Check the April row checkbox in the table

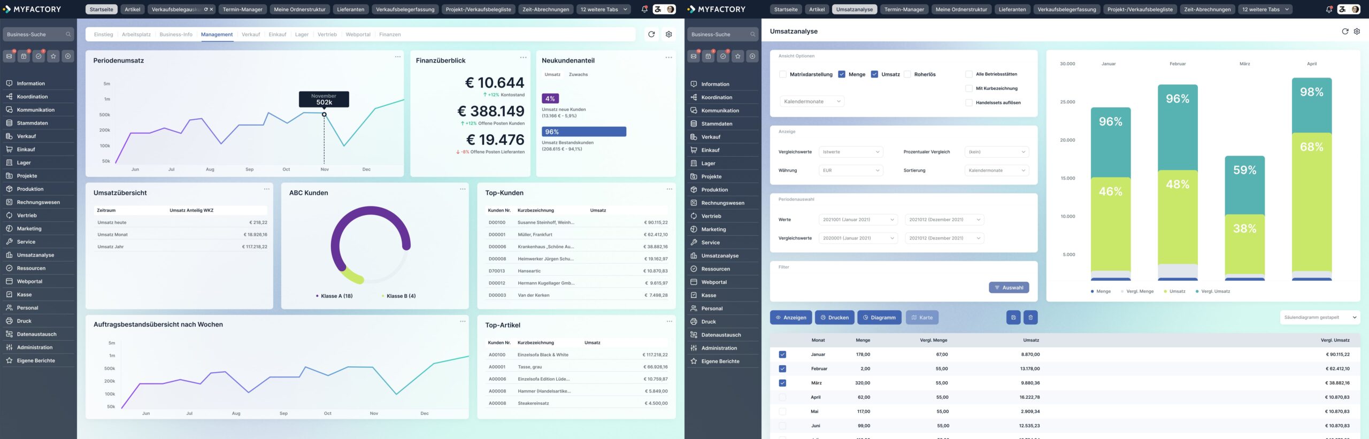tap(782, 397)
